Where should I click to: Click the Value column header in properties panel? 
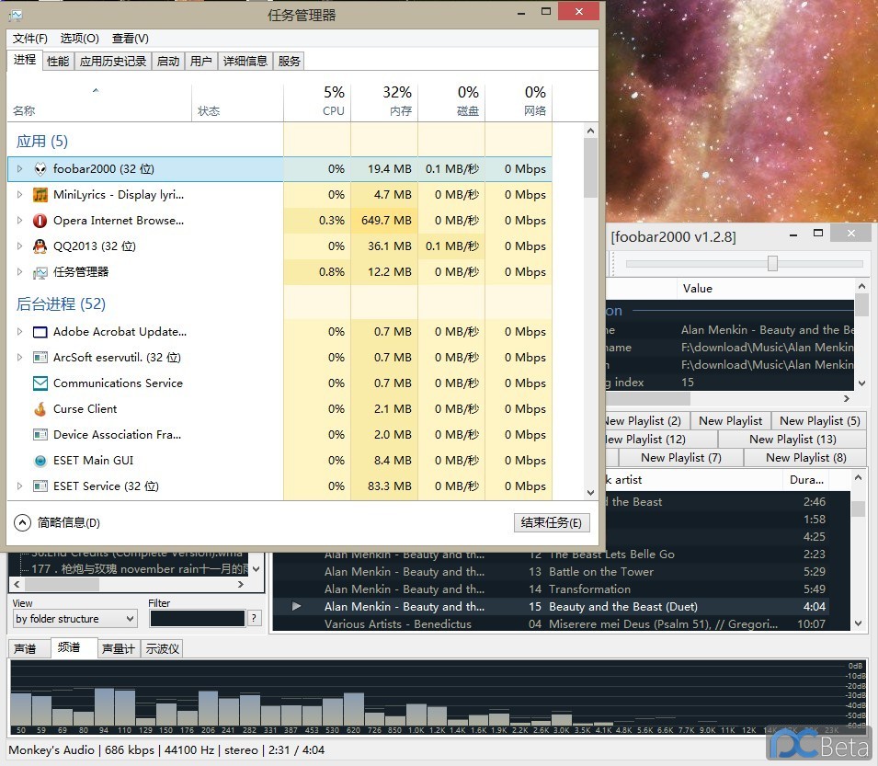(x=766, y=289)
